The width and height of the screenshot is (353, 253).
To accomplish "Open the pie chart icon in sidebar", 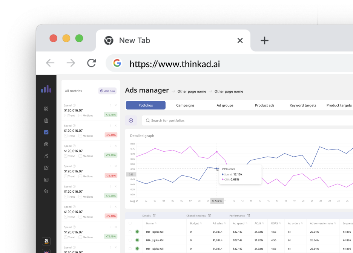I will pyautogui.click(x=46, y=191).
